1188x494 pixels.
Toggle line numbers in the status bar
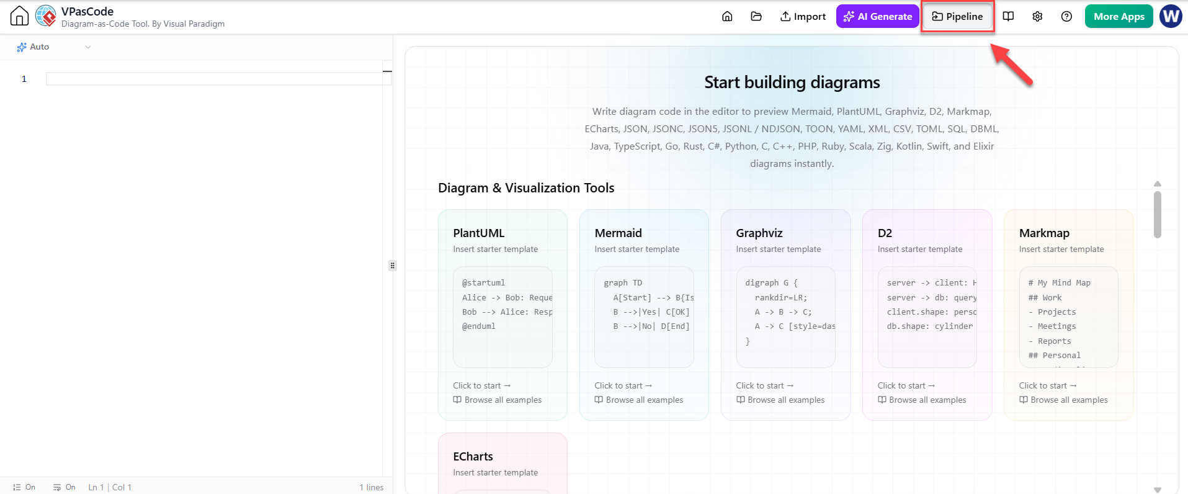(24, 487)
